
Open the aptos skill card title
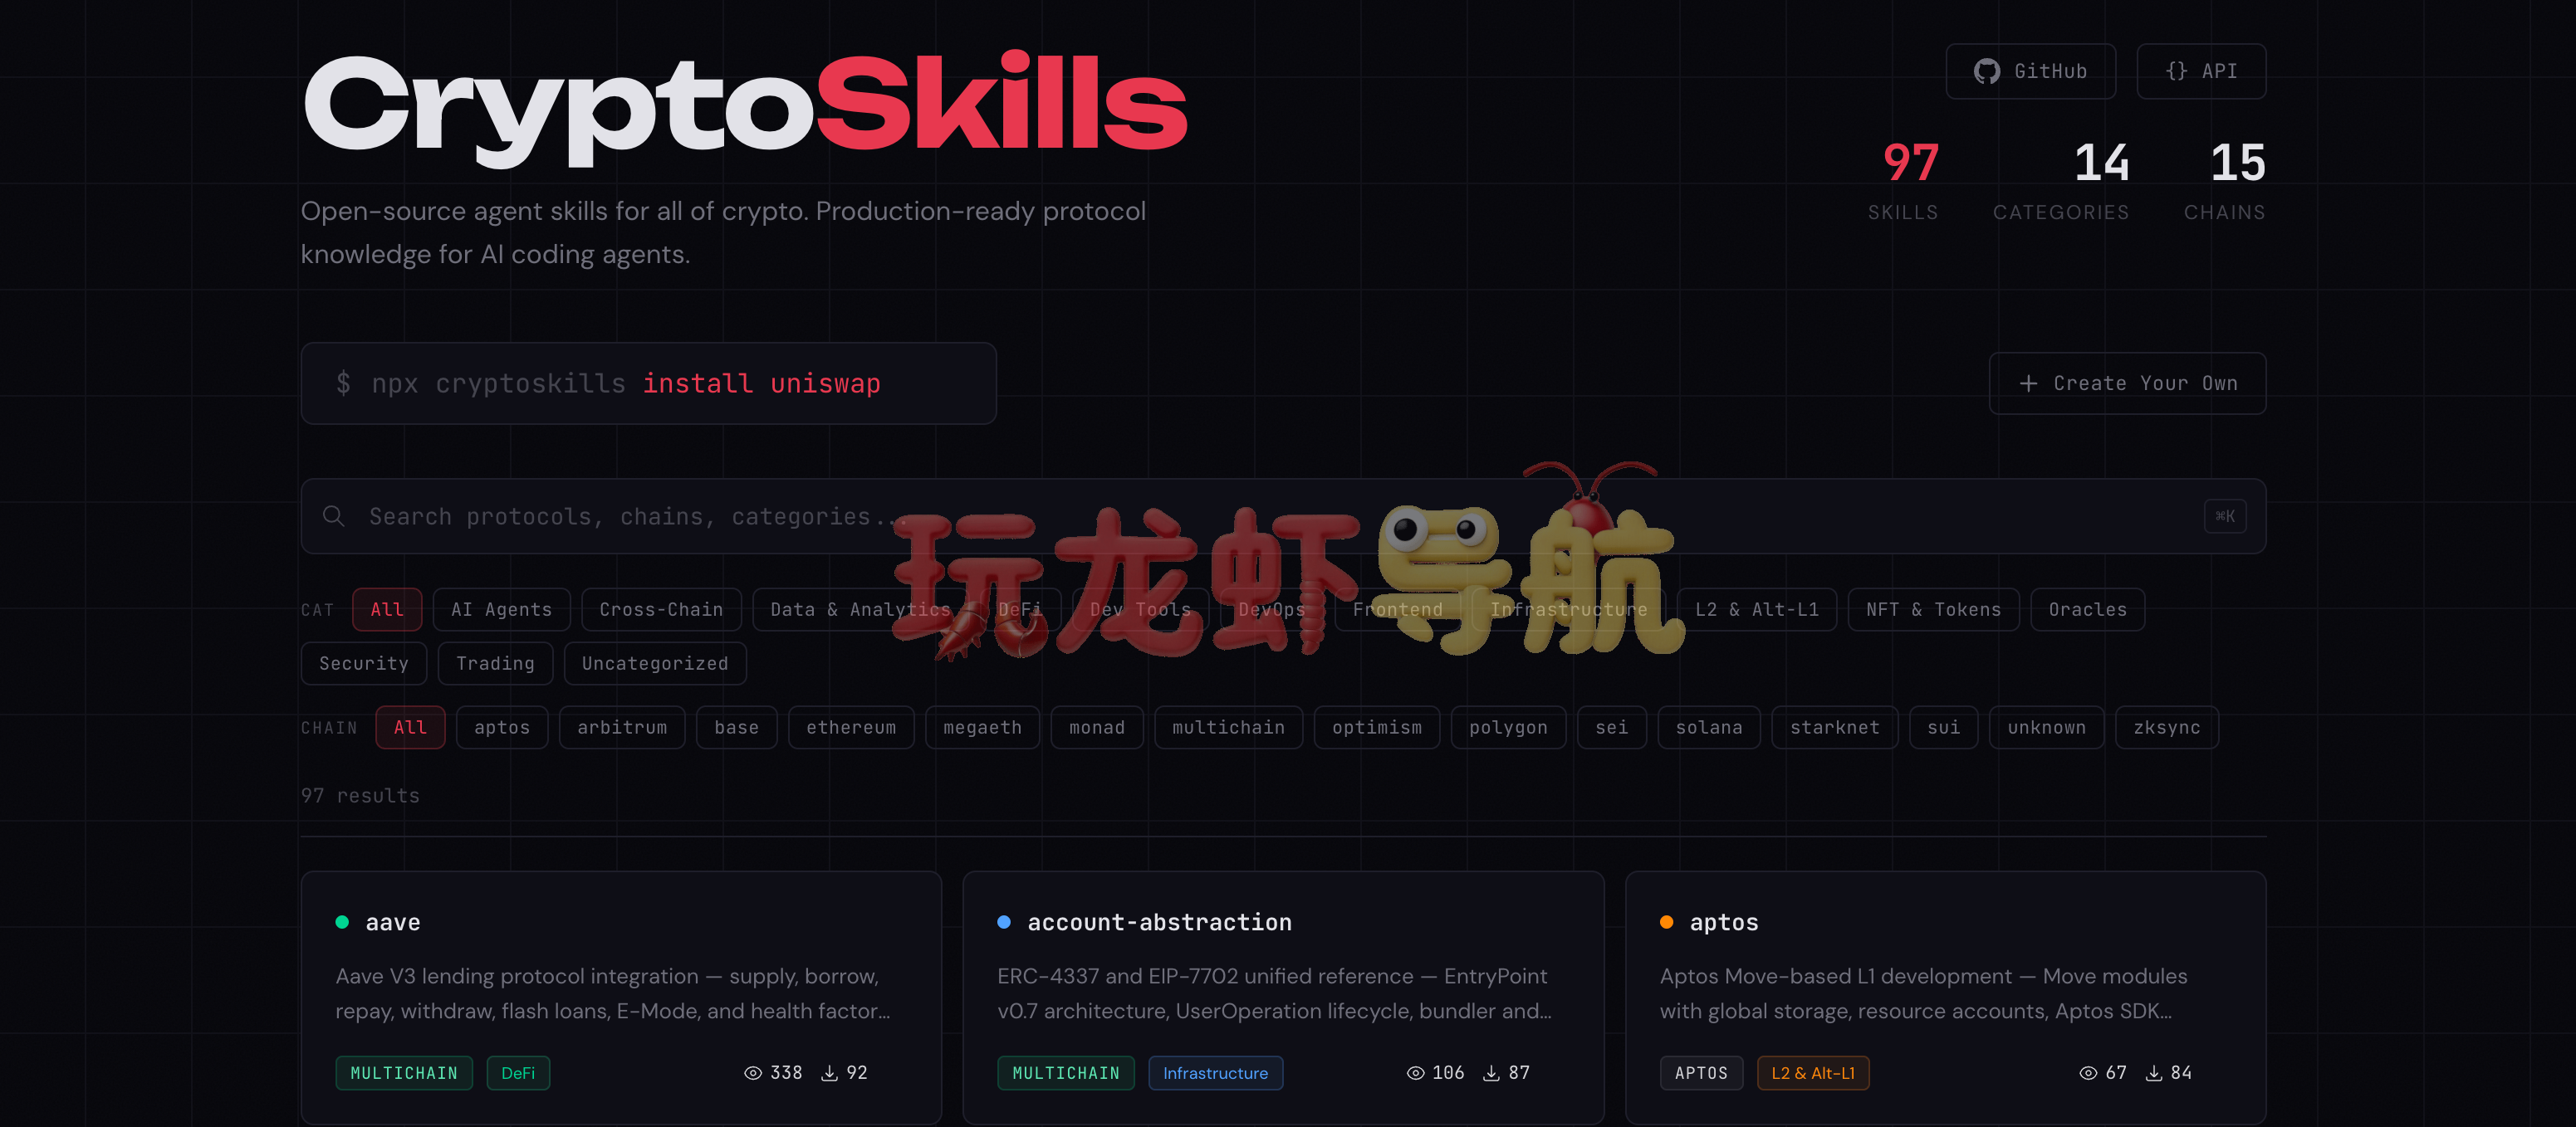(1723, 922)
